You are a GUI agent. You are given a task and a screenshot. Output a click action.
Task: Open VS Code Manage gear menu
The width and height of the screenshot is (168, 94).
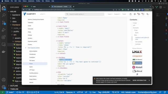[4, 87]
